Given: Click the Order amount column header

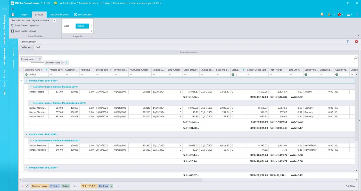Looking at the screenshot, I should (x=191, y=70).
